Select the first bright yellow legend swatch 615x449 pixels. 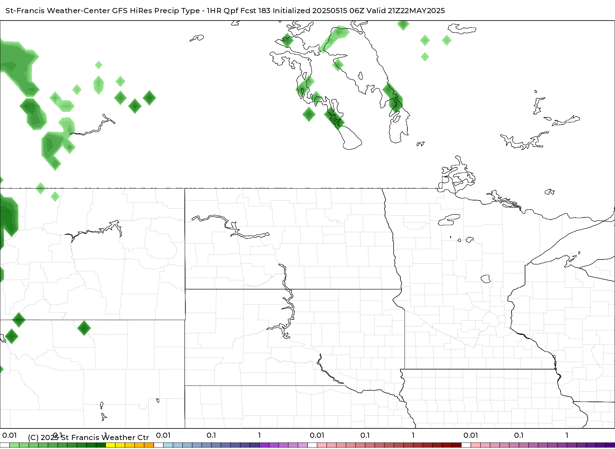click(x=111, y=445)
